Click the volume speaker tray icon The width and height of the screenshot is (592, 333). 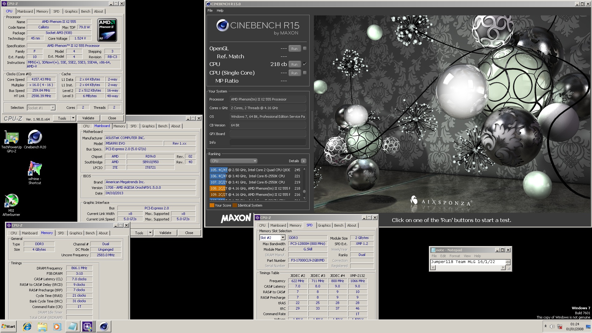(x=552, y=327)
